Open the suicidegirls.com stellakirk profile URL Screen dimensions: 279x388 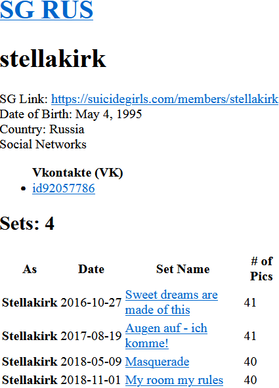coord(165,99)
